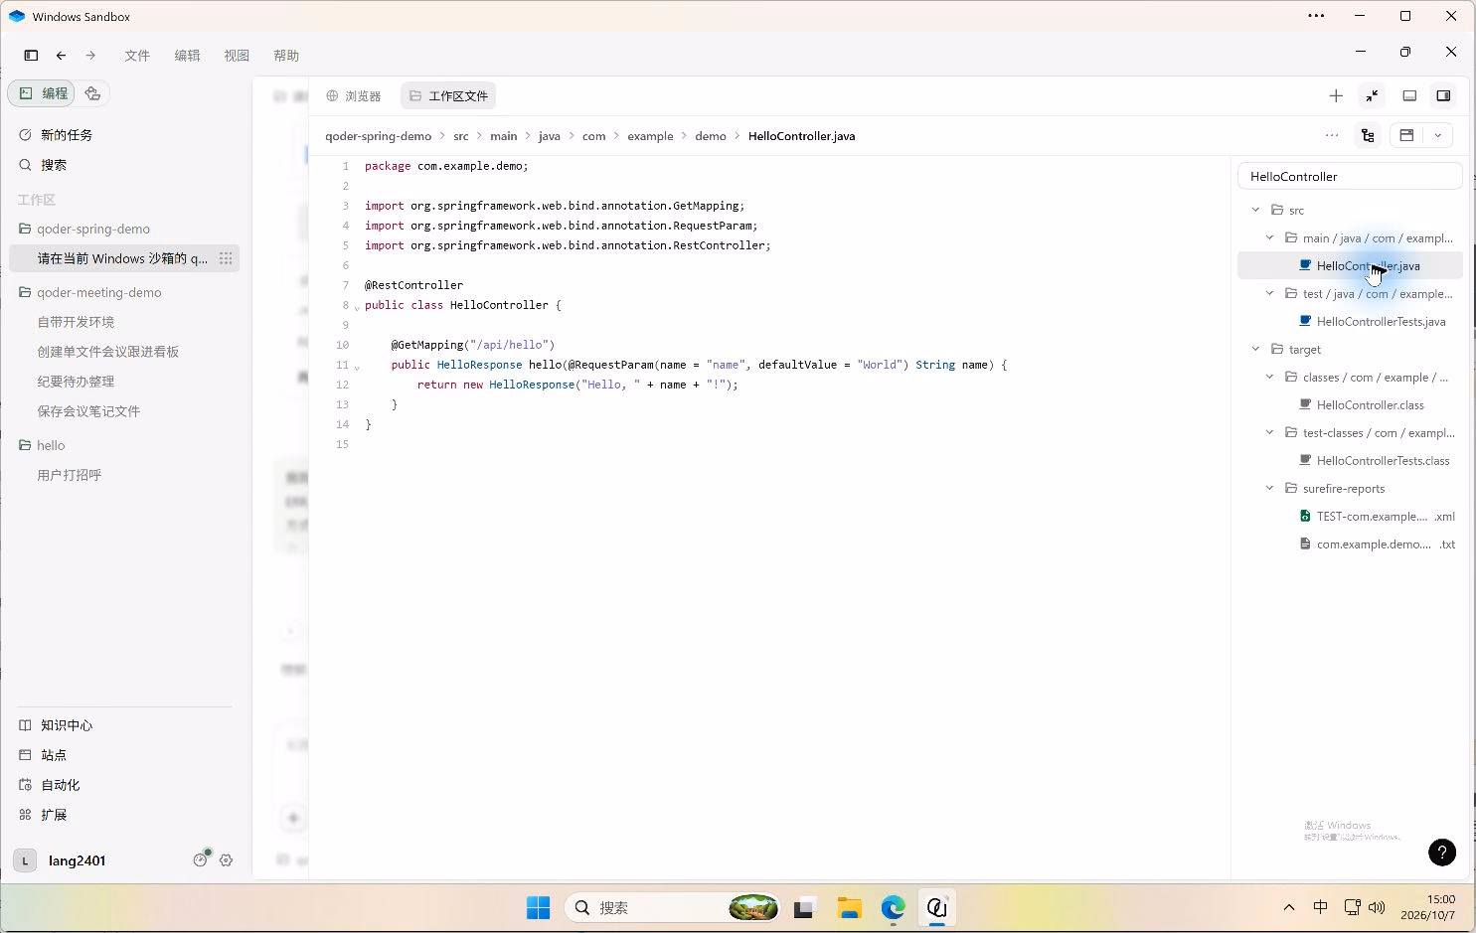Fold the class block at line 8
Viewport: 1476px width, 933px height.
coord(357,307)
